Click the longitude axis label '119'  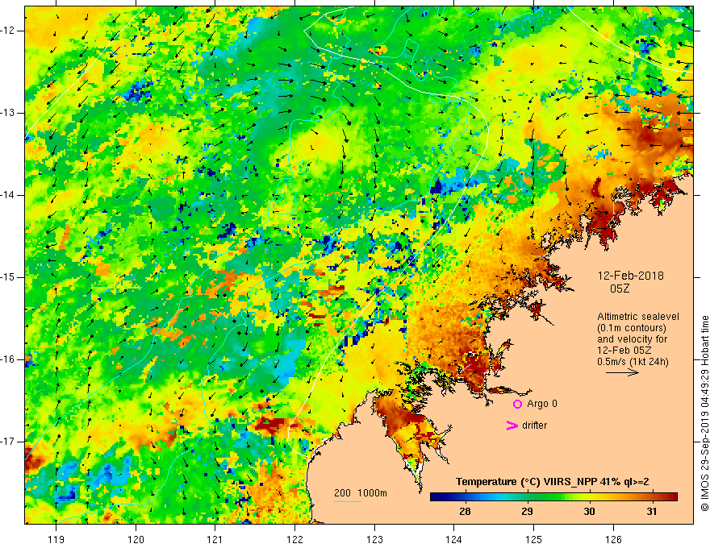tap(56, 539)
